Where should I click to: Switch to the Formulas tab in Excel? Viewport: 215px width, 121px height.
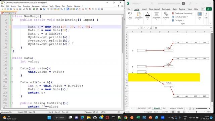pos(166,9)
